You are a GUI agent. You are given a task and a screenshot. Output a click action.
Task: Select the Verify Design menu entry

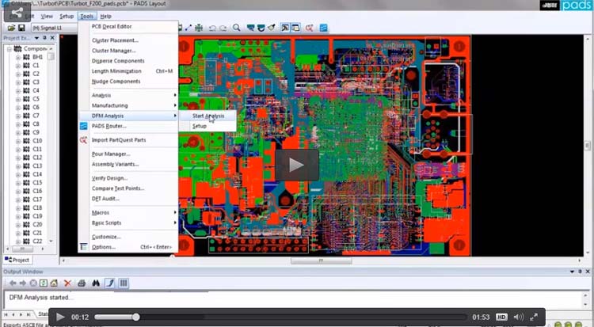click(x=128, y=178)
